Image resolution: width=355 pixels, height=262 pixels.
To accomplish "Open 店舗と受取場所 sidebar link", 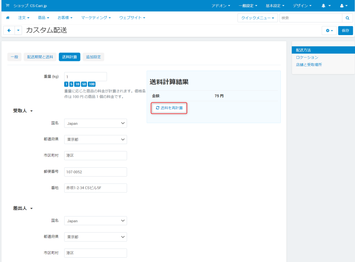I will click(309, 65).
